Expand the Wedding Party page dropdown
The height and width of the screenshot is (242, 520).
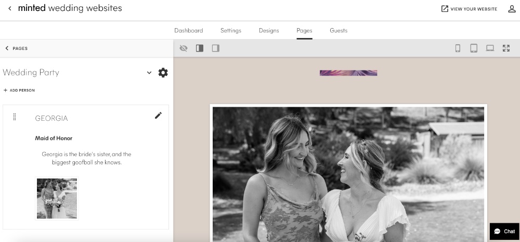click(149, 72)
